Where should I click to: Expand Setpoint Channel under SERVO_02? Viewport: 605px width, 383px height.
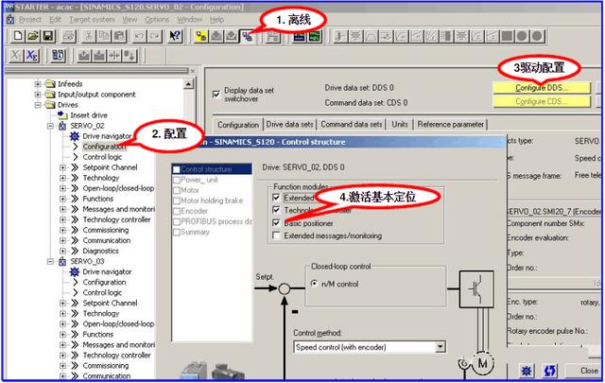coord(75,167)
